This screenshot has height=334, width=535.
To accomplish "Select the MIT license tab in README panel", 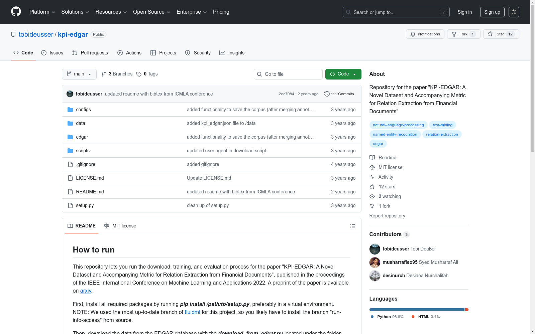I will coord(120,226).
